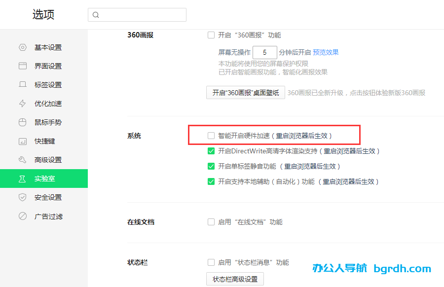444x287 pixels.
Task: Select the 基本设置 gear icon
Action: (22, 47)
